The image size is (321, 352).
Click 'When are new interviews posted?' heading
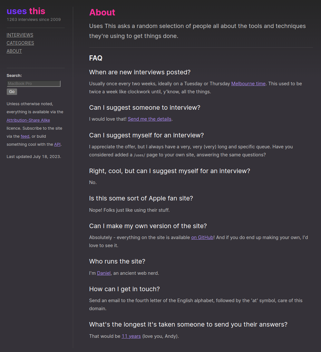[140, 72]
